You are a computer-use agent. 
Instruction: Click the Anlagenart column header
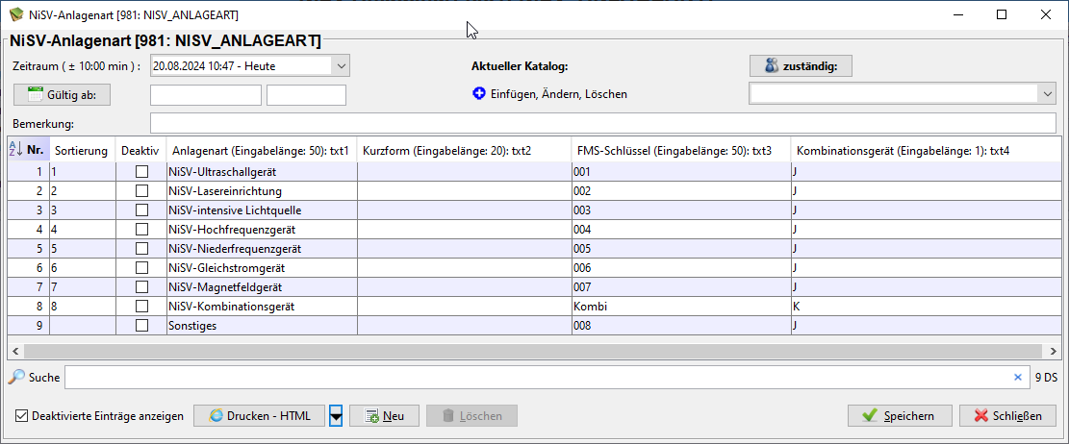coord(258,151)
